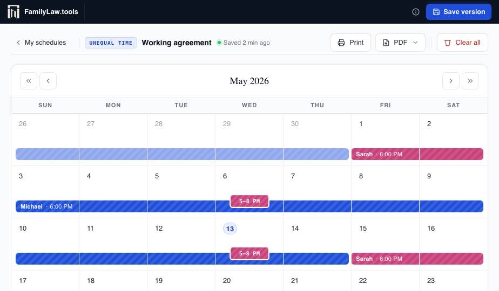Select today's date 13
499x291 pixels.
point(230,228)
